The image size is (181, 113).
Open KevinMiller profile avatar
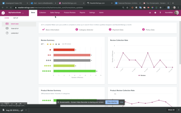click(176, 12)
